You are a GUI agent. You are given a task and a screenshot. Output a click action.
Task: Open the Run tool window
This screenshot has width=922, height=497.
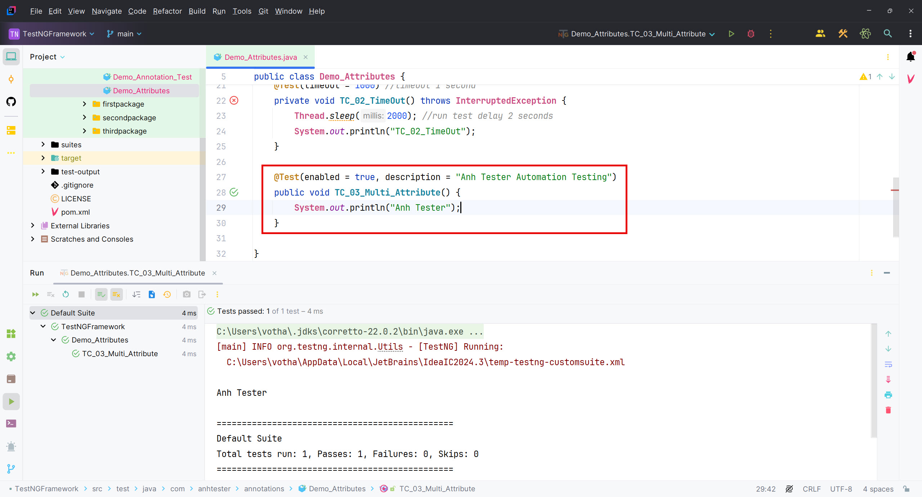point(11,401)
